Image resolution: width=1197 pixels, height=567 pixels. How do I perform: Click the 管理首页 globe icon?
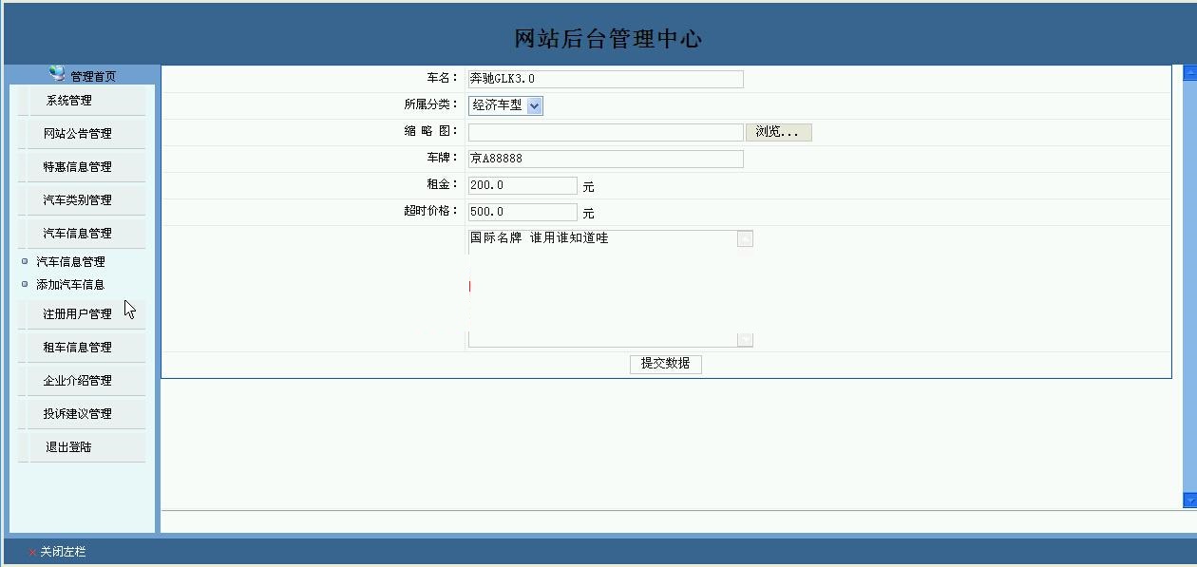[57, 73]
